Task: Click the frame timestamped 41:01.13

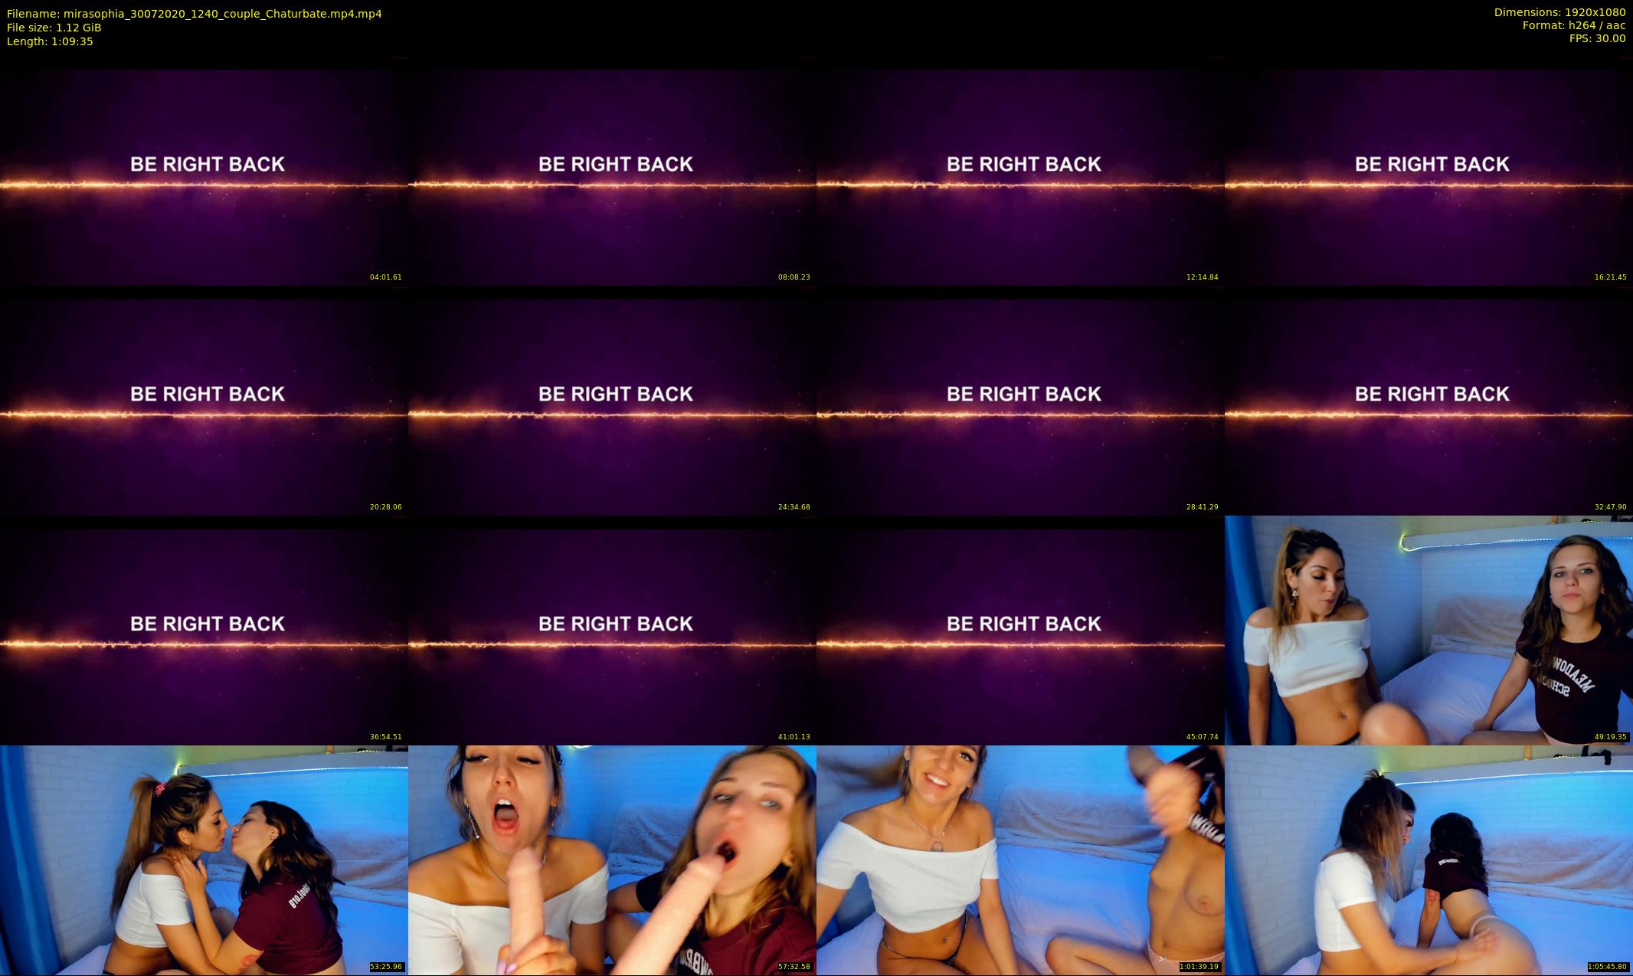Action: [612, 630]
